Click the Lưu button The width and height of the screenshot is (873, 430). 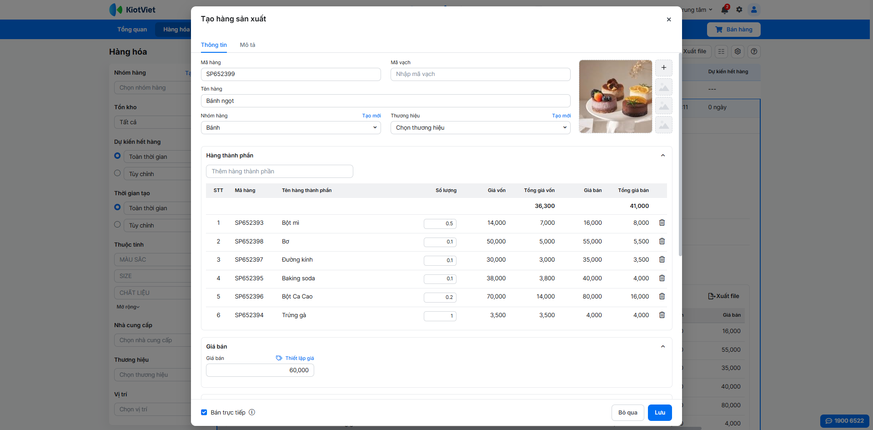click(660, 413)
